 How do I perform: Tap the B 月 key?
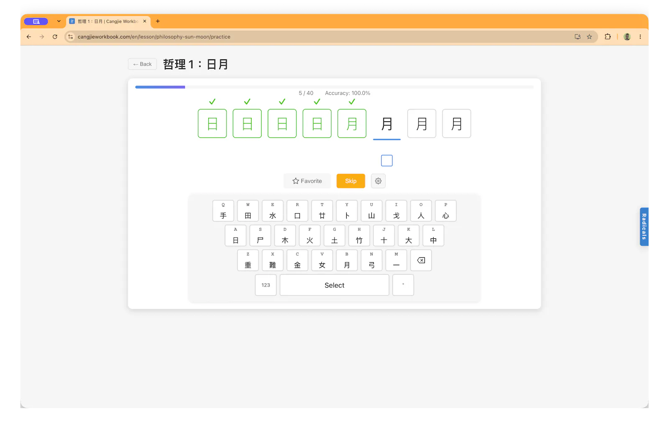[x=347, y=260]
